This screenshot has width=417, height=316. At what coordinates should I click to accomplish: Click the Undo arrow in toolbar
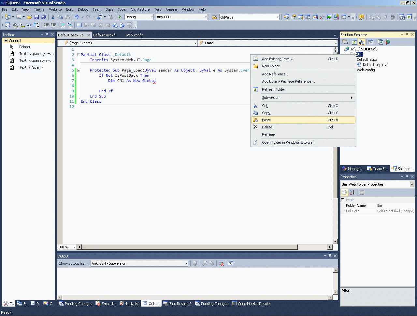click(x=77, y=17)
